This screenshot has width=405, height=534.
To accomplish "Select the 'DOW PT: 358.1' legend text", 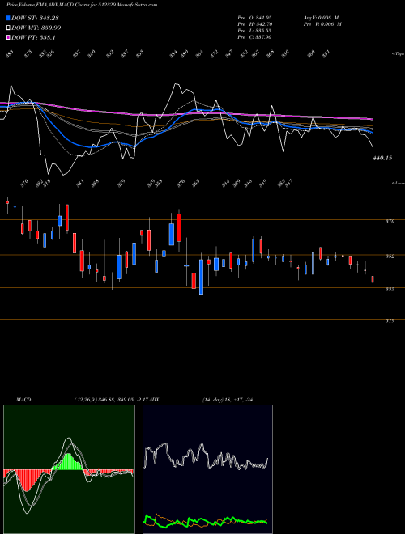I will pyautogui.click(x=33, y=38).
